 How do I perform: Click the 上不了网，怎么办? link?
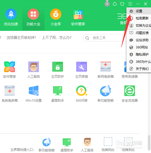(57, 38)
